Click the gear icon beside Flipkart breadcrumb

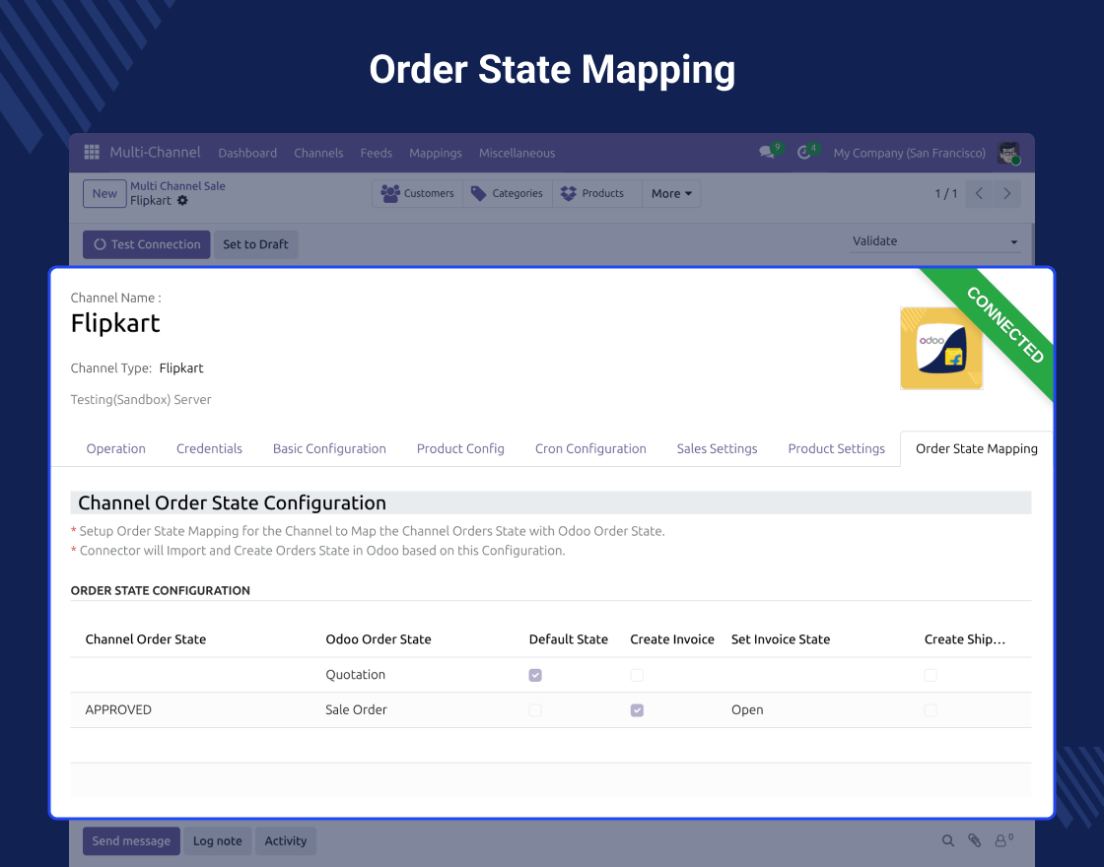tap(182, 201)
